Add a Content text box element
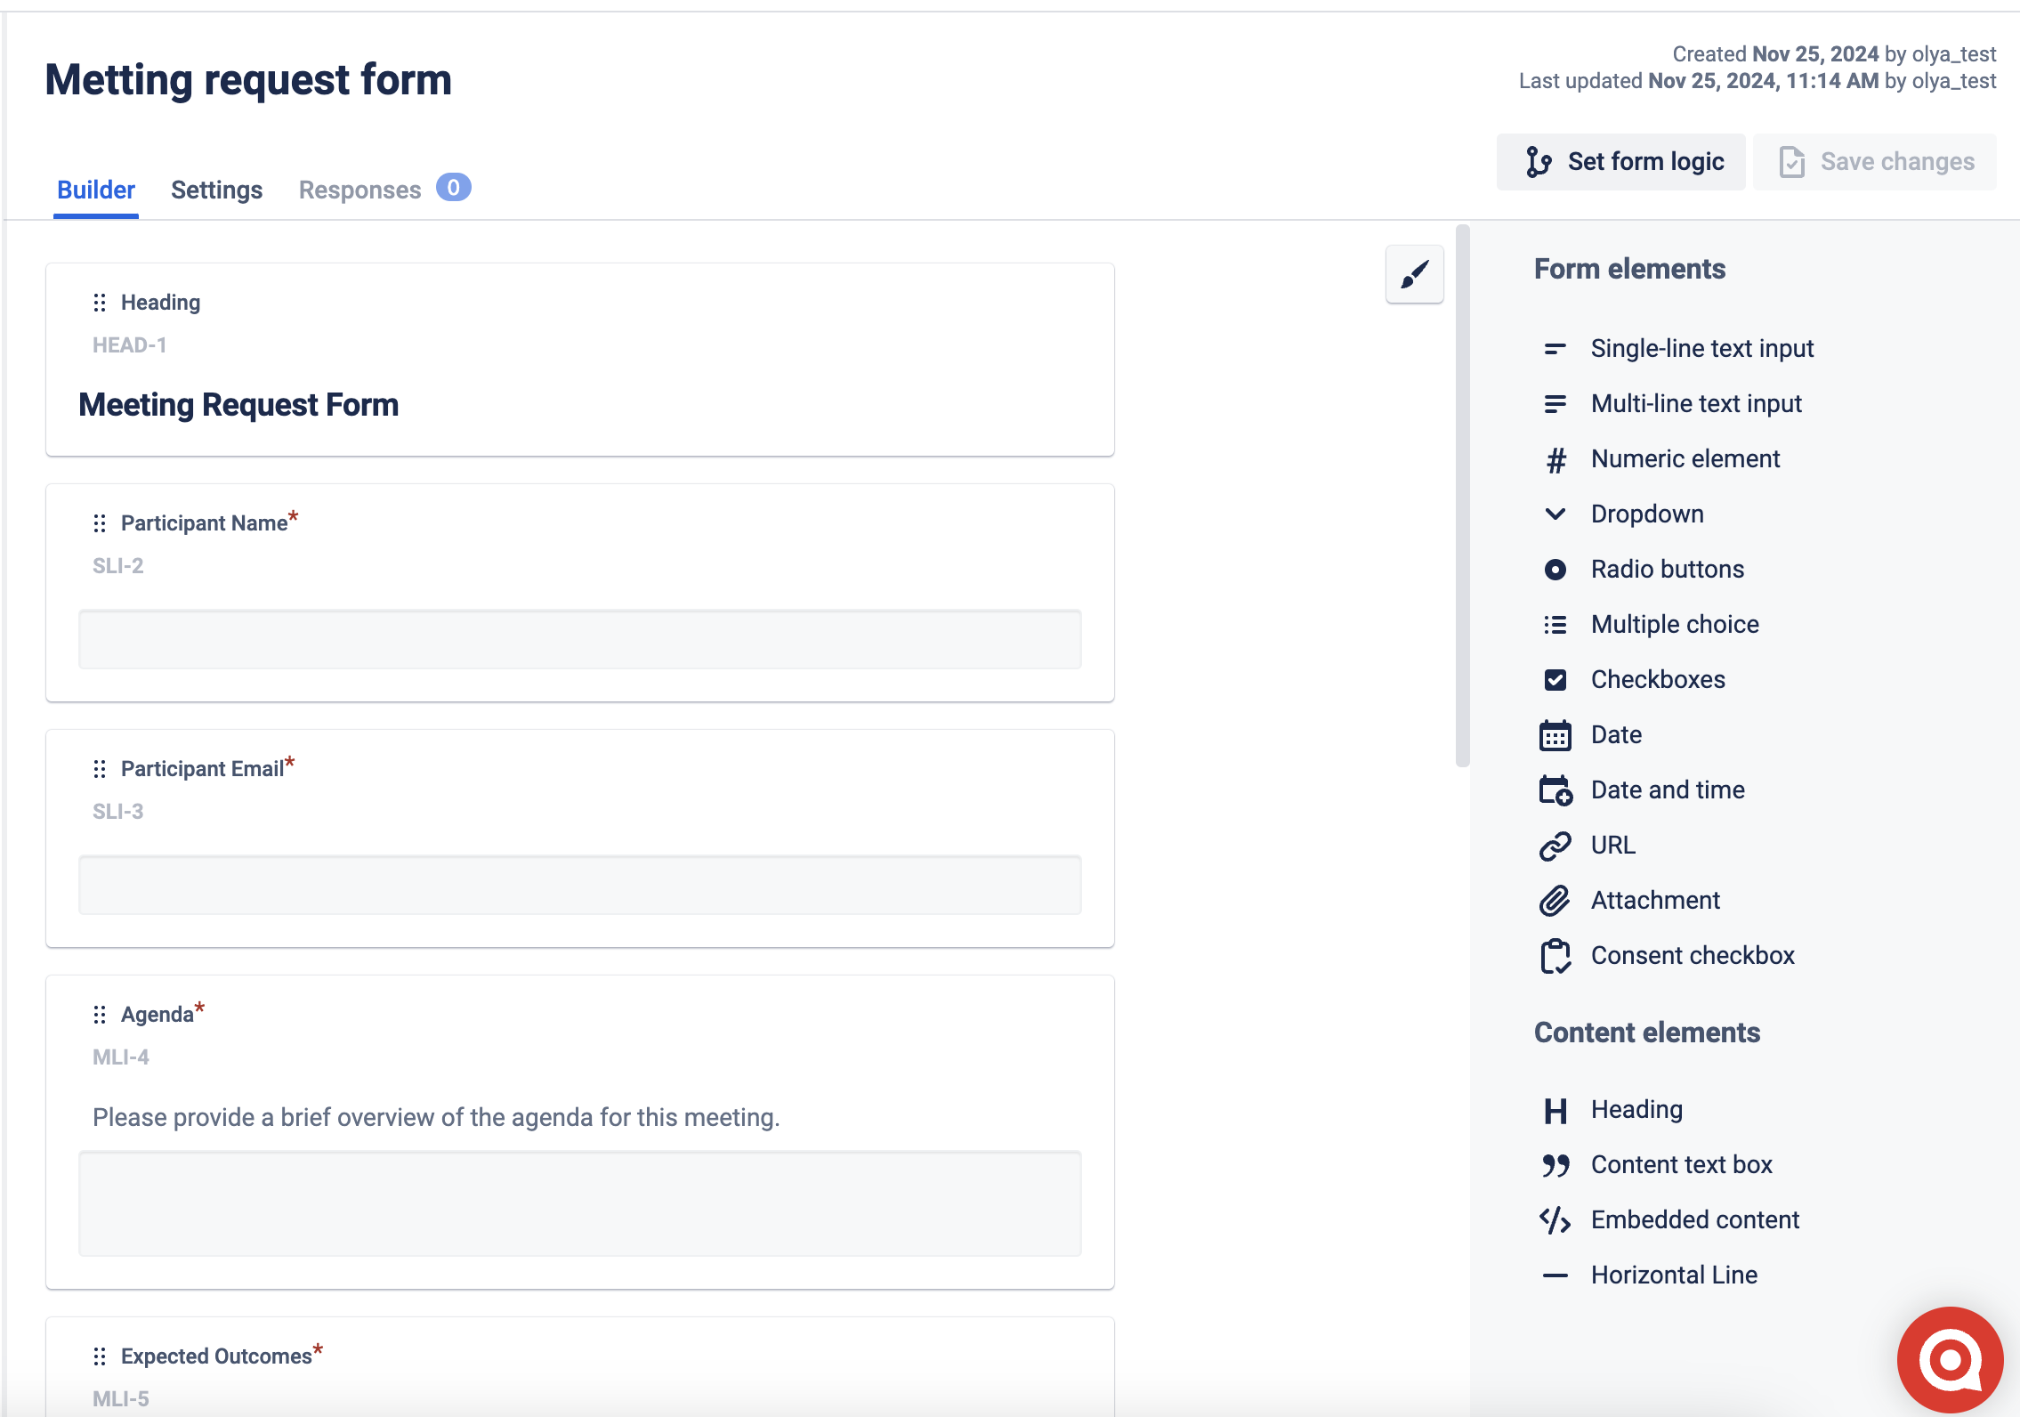The height and width of the screenshot is (1417, 2020). tap(1680, 1164)
